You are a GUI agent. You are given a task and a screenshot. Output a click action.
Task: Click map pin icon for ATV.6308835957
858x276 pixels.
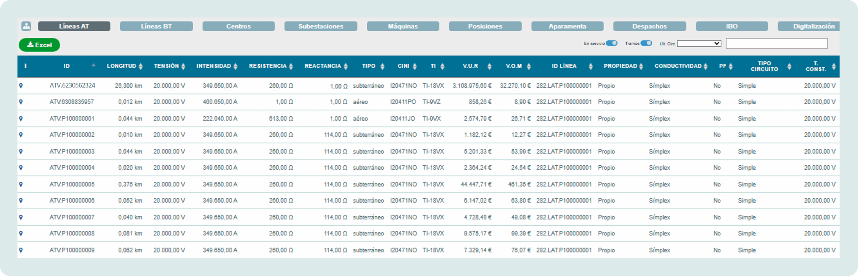click(21, 102)
